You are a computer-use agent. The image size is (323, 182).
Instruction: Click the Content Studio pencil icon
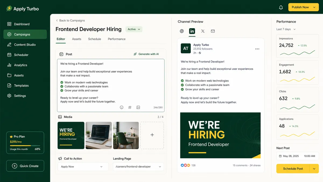(9, 44)
